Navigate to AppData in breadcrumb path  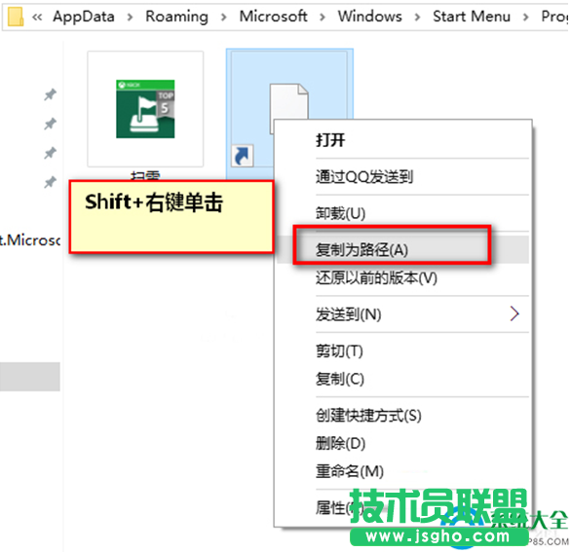tap(84, 17)
